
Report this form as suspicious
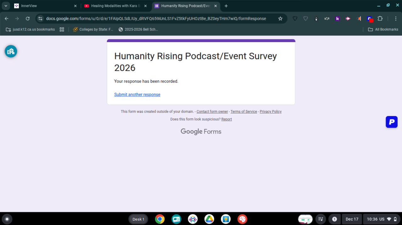(x=226, y=119)
